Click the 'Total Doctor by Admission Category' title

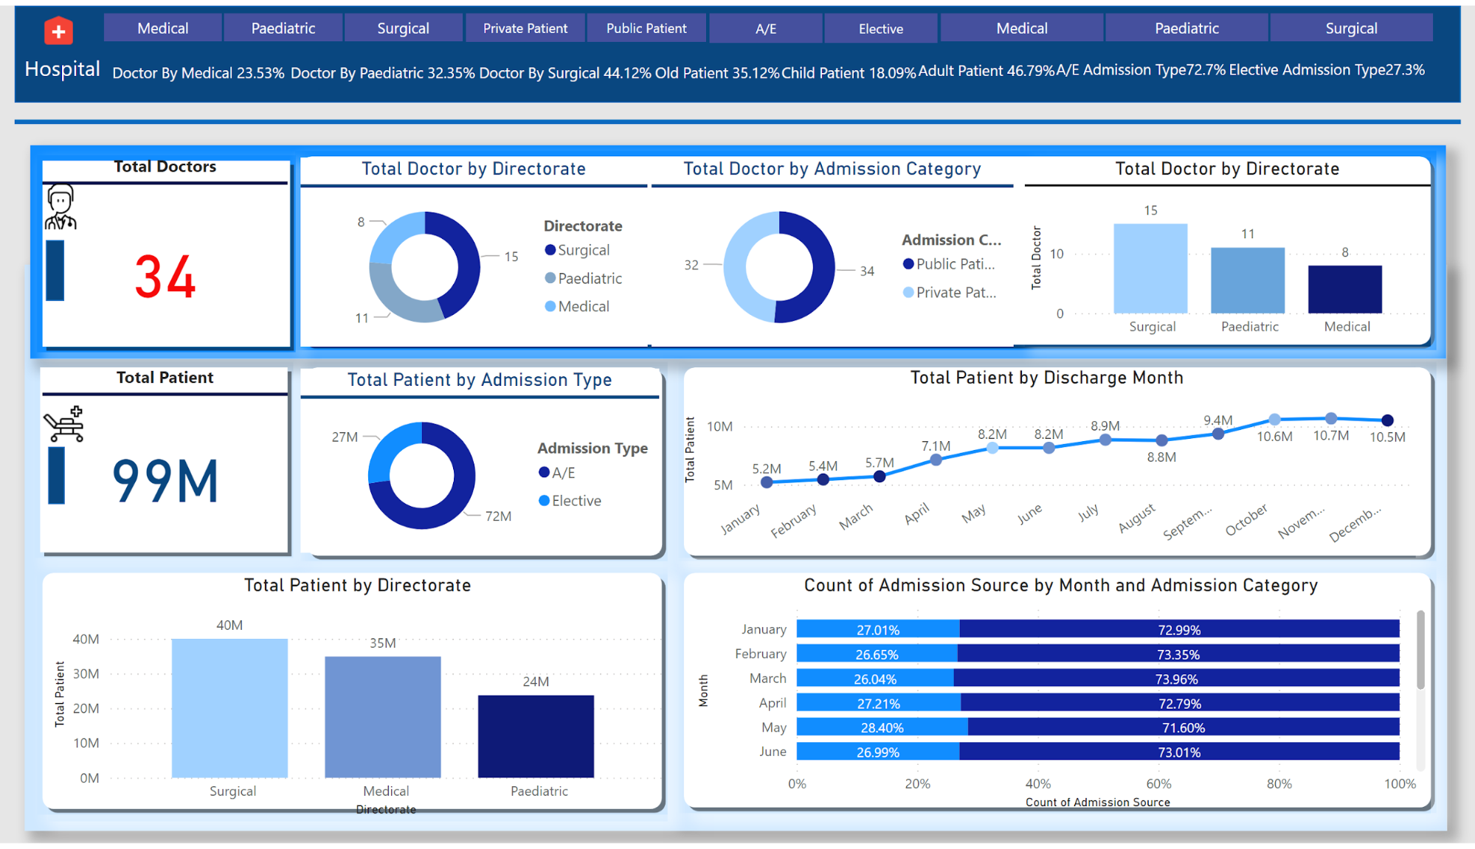(832, 169)
